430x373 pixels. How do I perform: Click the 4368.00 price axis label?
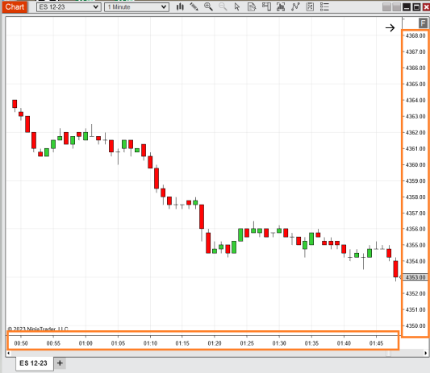pyautogui.click(x=415, y=35)
